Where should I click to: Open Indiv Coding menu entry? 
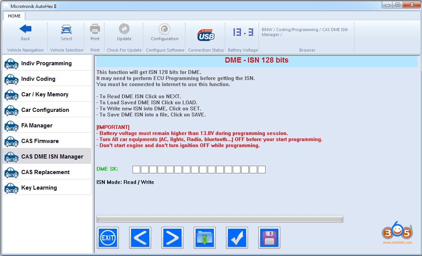(47, 79)
